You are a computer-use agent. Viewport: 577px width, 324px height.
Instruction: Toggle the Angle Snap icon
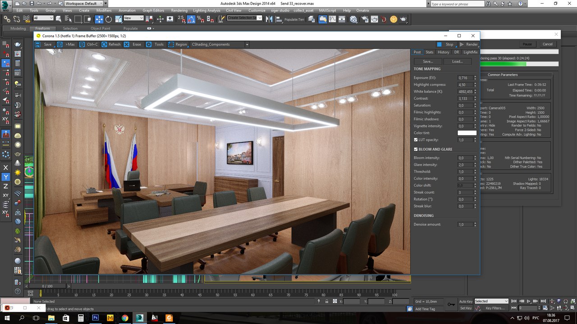[x=191, y=19]
